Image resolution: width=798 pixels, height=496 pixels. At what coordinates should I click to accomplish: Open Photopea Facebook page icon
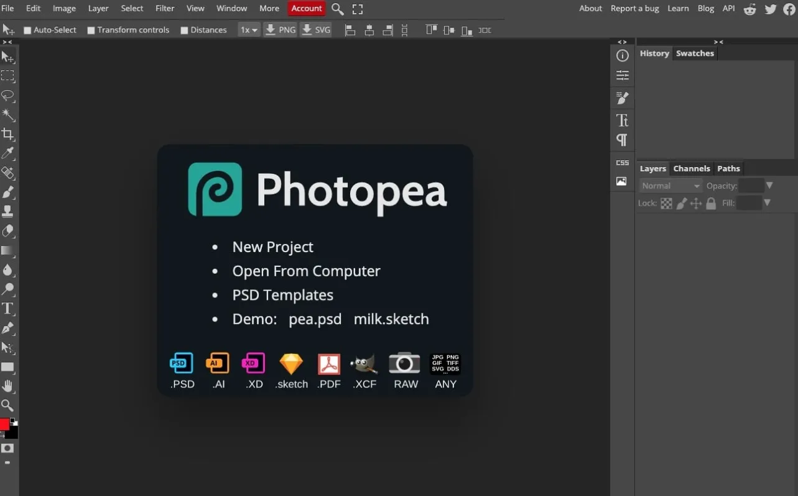tap(789, 9)
